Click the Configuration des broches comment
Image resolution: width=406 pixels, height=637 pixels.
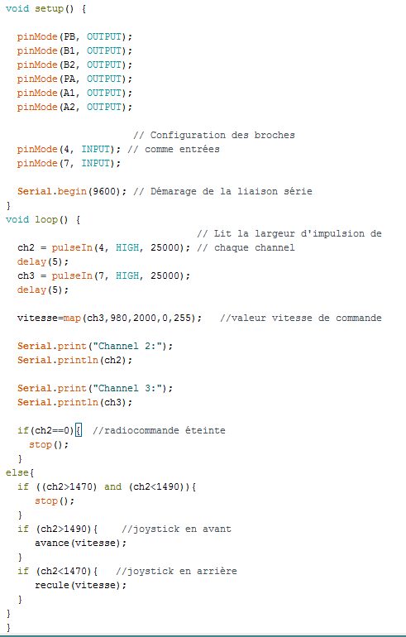click(x=214, y=135)
